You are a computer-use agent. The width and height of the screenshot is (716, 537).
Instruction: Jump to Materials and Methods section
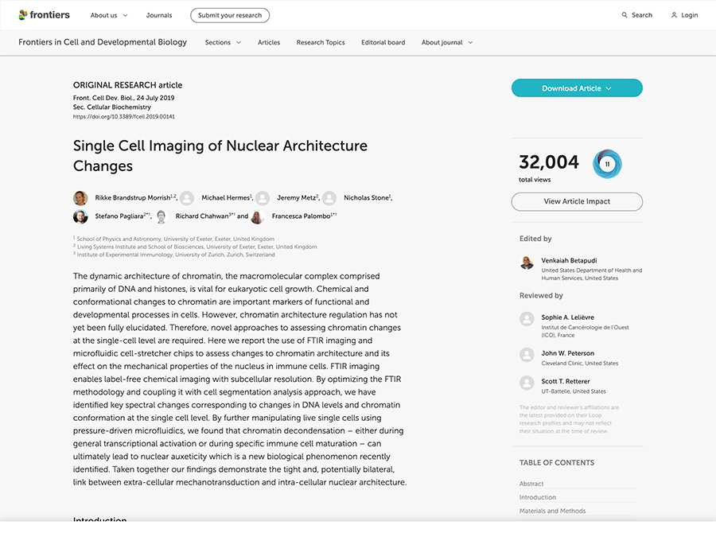[x=552, y=511]
